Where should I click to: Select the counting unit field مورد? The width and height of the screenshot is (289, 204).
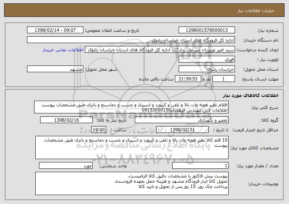(x=66, y=165)
